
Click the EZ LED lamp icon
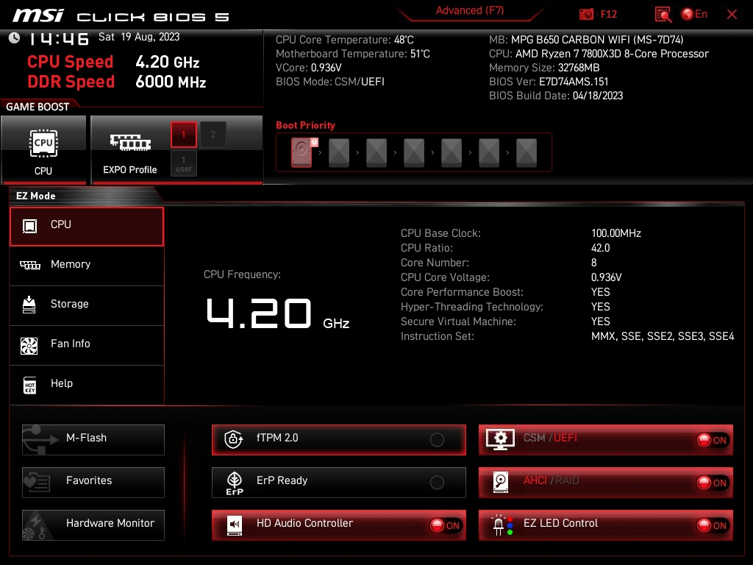(x=502, y=525)
